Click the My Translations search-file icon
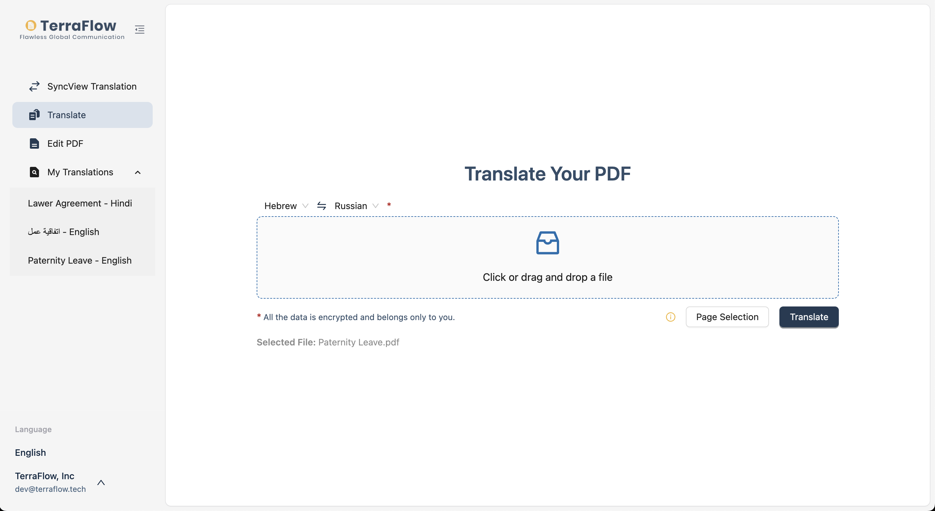 click(34, 172)
